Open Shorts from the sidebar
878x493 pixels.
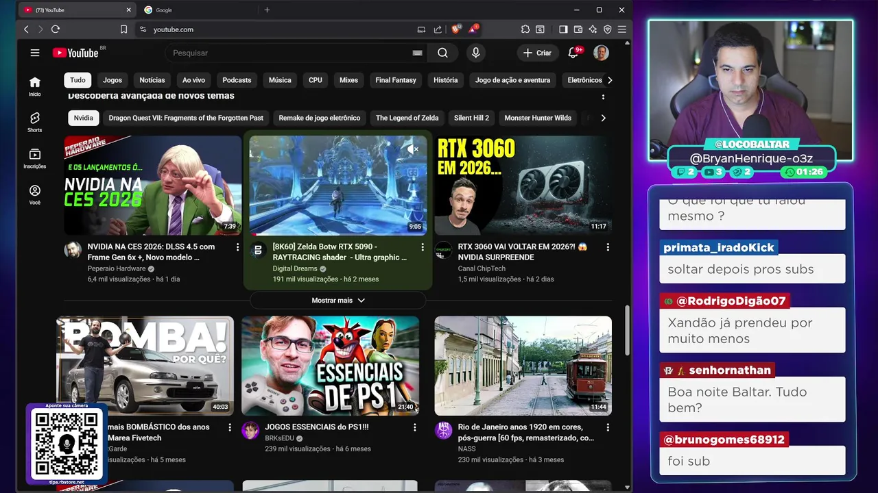coord(35,122)
